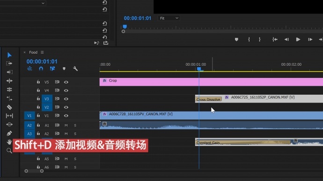Select the Food sequence tab
The image size is (323, 181).
point(33,52)
